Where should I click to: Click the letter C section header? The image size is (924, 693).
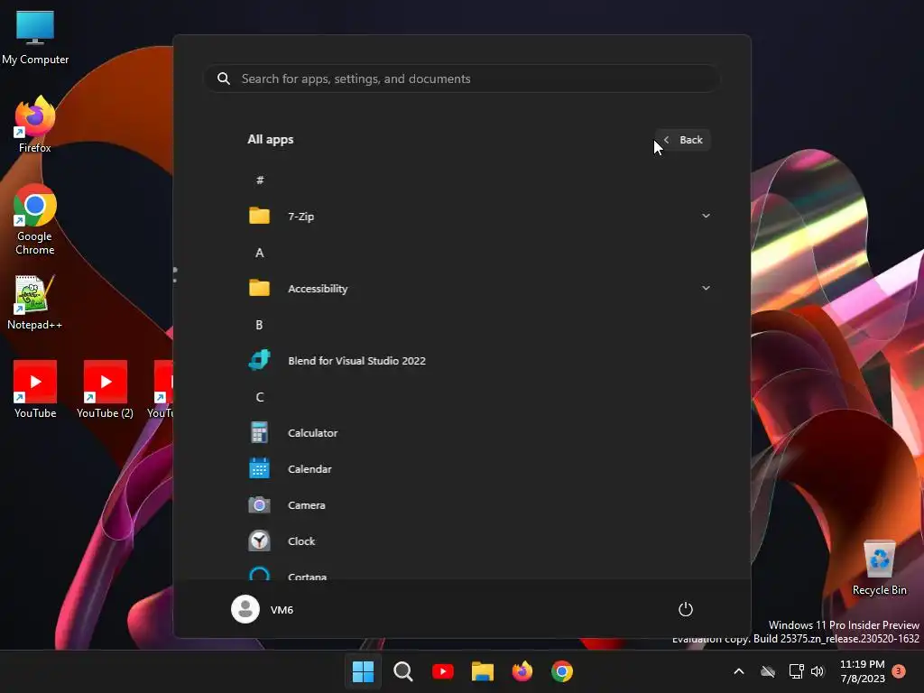tap(259, 397)
